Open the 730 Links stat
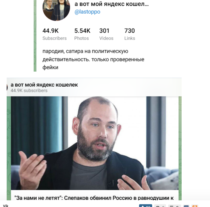This screenshot has height=207, width=210. coord(130,34)
